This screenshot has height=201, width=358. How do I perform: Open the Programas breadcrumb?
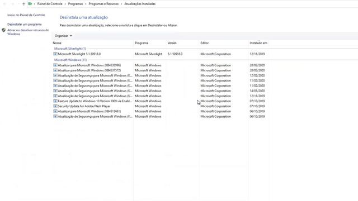[x=76, y=4]
